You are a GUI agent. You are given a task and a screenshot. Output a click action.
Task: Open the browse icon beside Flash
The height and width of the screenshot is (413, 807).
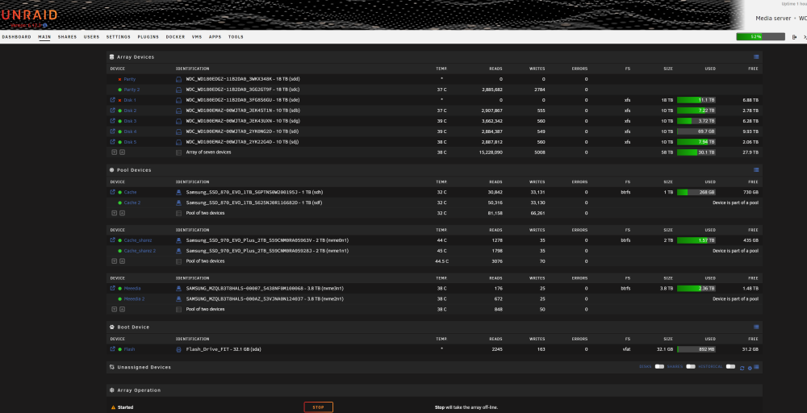click(113, 349)
